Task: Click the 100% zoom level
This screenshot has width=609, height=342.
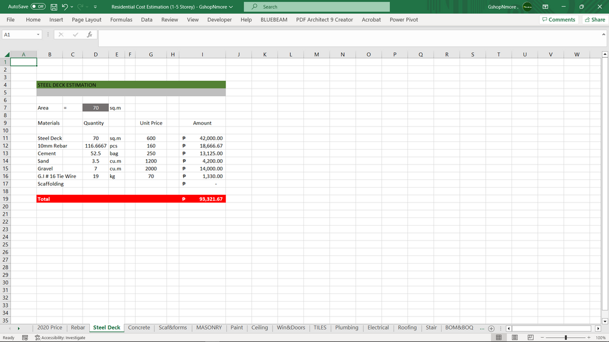Action: 601,338
